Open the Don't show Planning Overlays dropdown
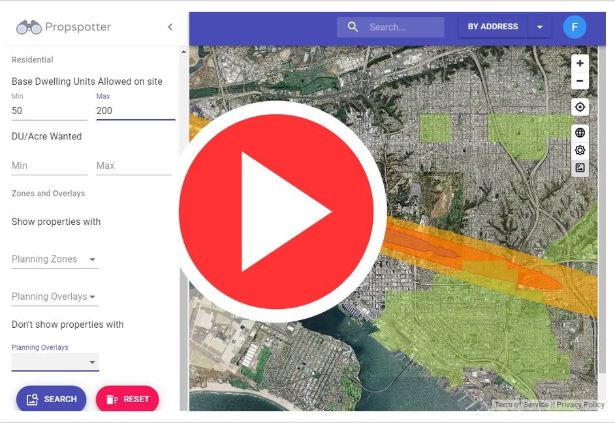This screenshot has height=423, width=615. click(55, 362)
